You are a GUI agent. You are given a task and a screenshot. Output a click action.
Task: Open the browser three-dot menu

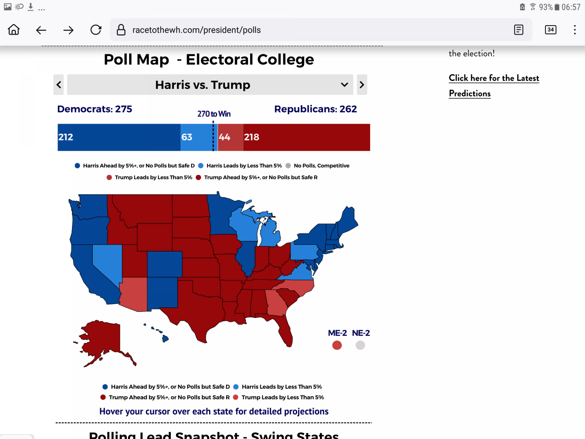coord(575,30)
